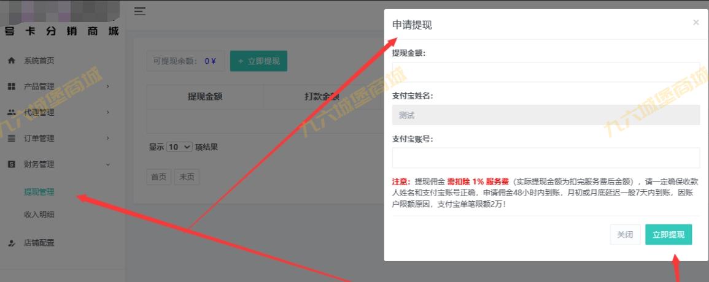Image resolution: width=709 pixels, height=282 pixels.
Task: Click the shop icon beside 店铺配置
Action: click(x=12, y=243)
